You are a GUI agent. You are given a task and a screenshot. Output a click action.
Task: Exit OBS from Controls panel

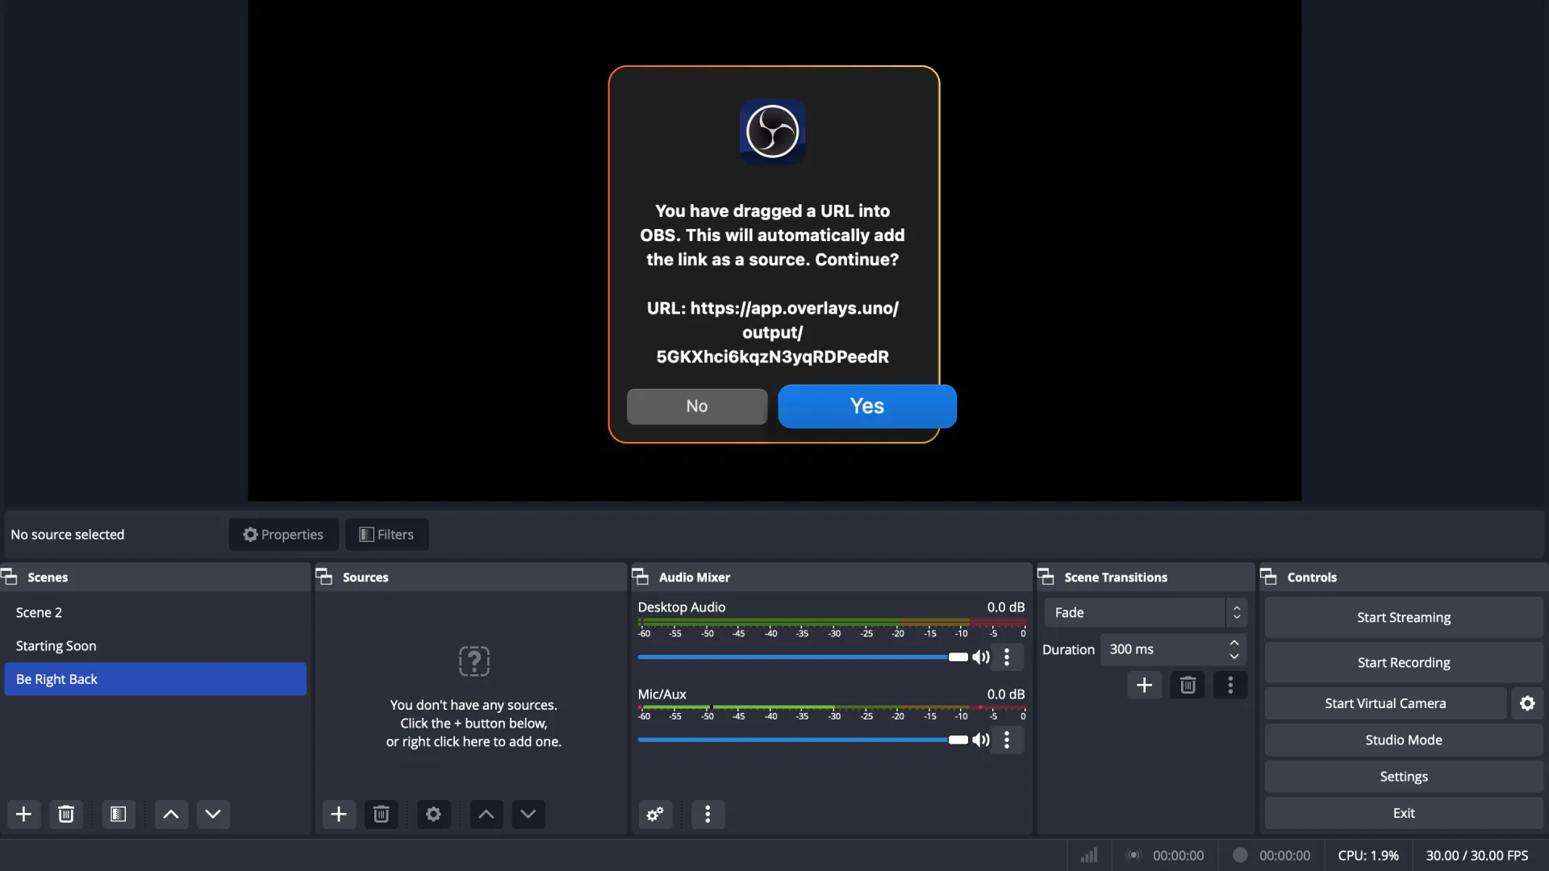click(1404, 813)
